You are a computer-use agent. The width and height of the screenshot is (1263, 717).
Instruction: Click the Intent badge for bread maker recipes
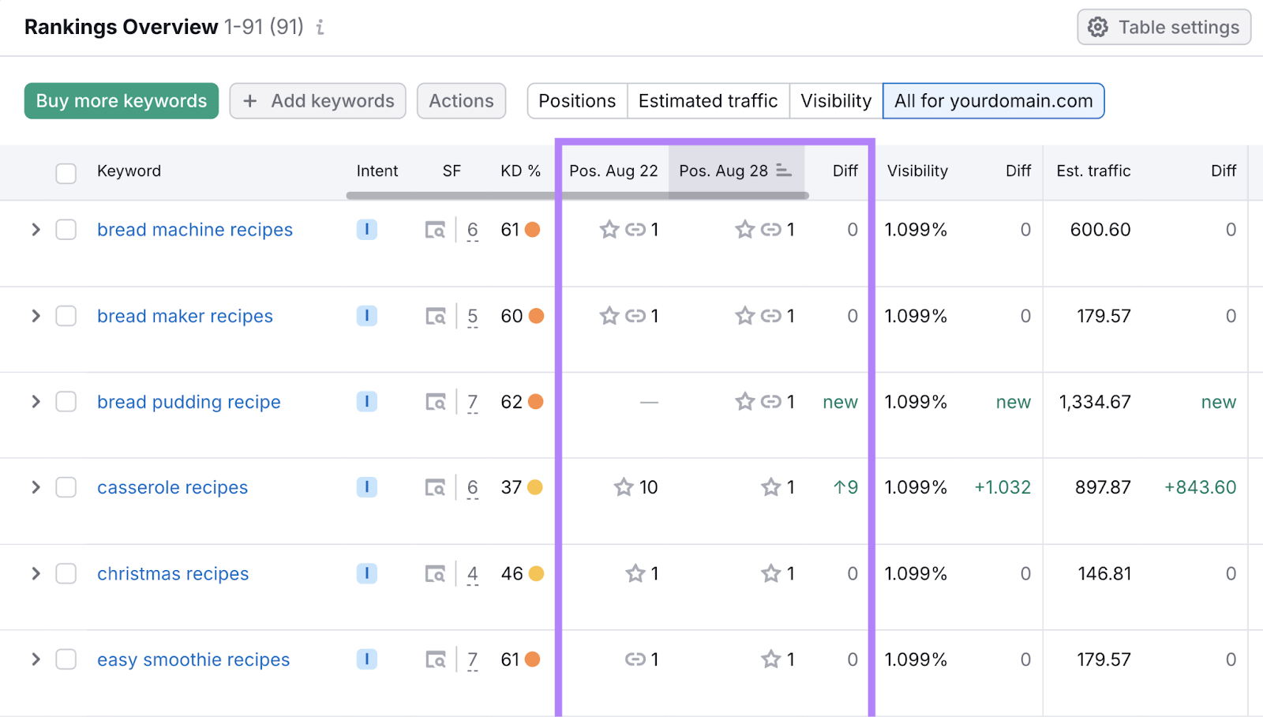pos(366,315)
